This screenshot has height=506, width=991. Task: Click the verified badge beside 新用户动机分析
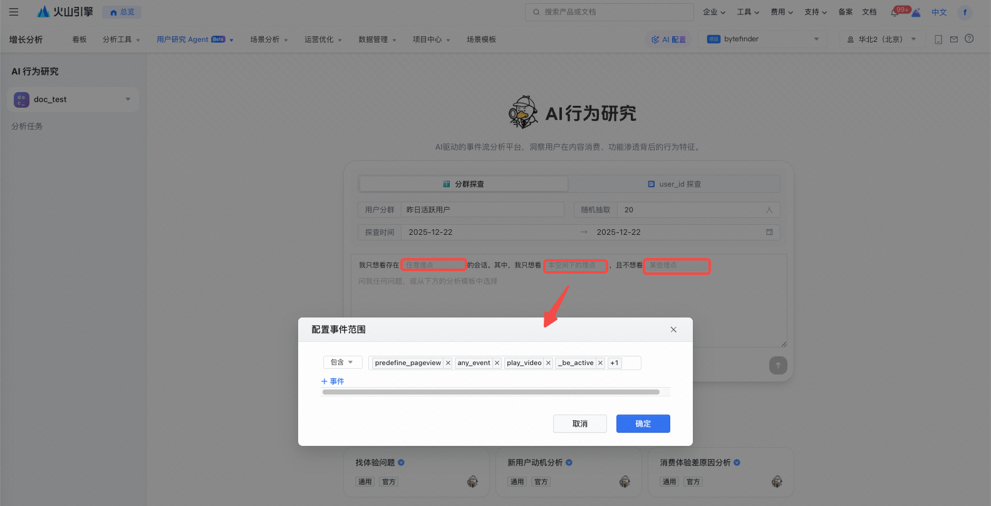coord(569,463)
